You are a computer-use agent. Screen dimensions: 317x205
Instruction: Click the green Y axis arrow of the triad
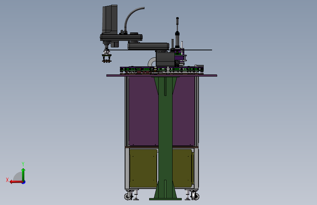[x=23, y=174]
